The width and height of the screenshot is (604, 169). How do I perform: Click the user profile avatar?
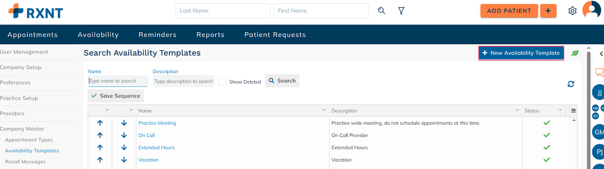coord(591,10)
